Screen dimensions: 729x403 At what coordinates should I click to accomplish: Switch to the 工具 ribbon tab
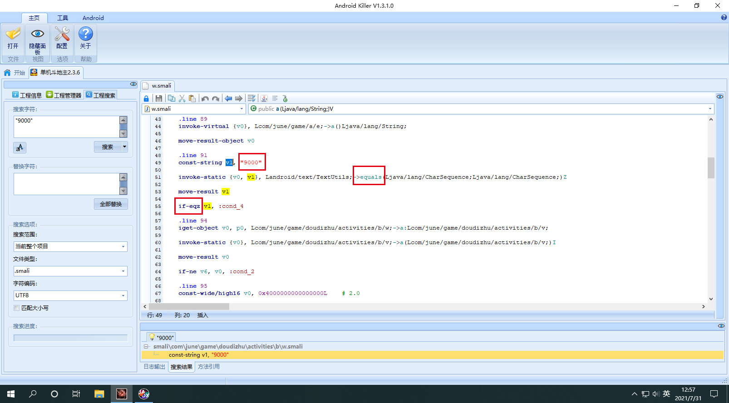pos(63,18)
